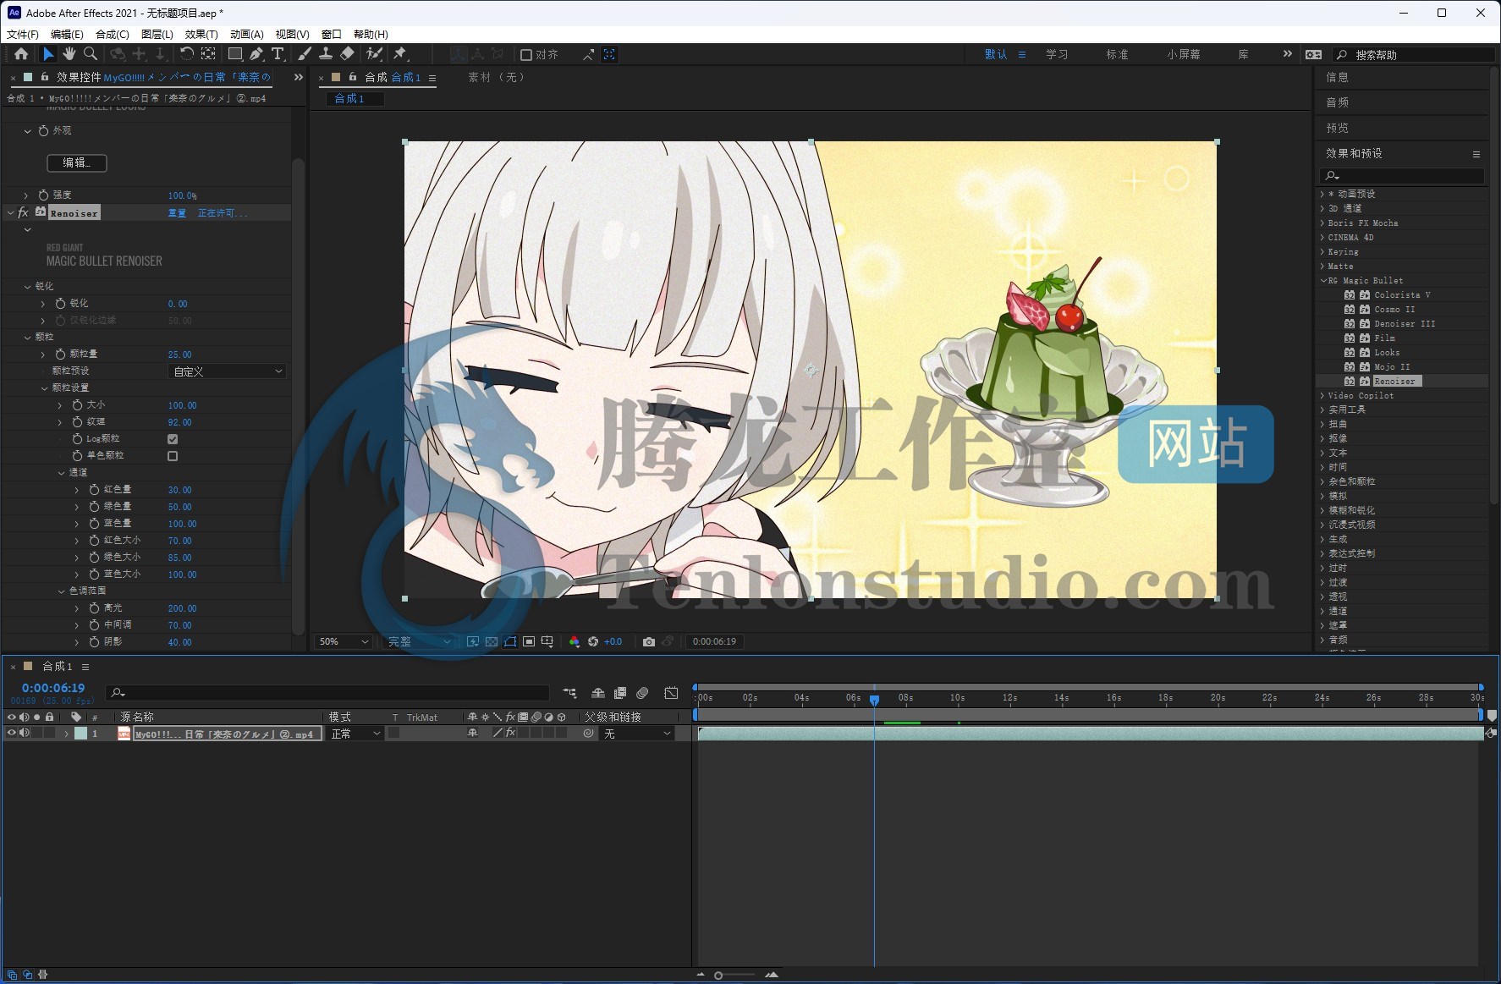Click the timeline zoom slider handle
The image size is (1501, 984).
718,976
